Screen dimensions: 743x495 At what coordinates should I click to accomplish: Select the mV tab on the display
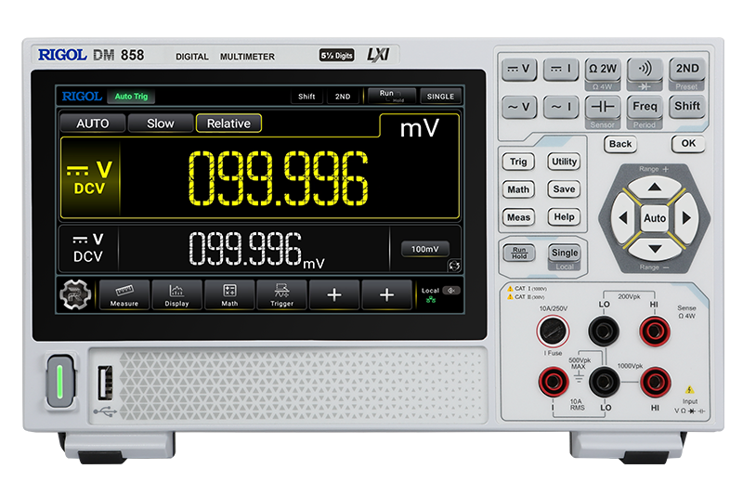point(419,129)
